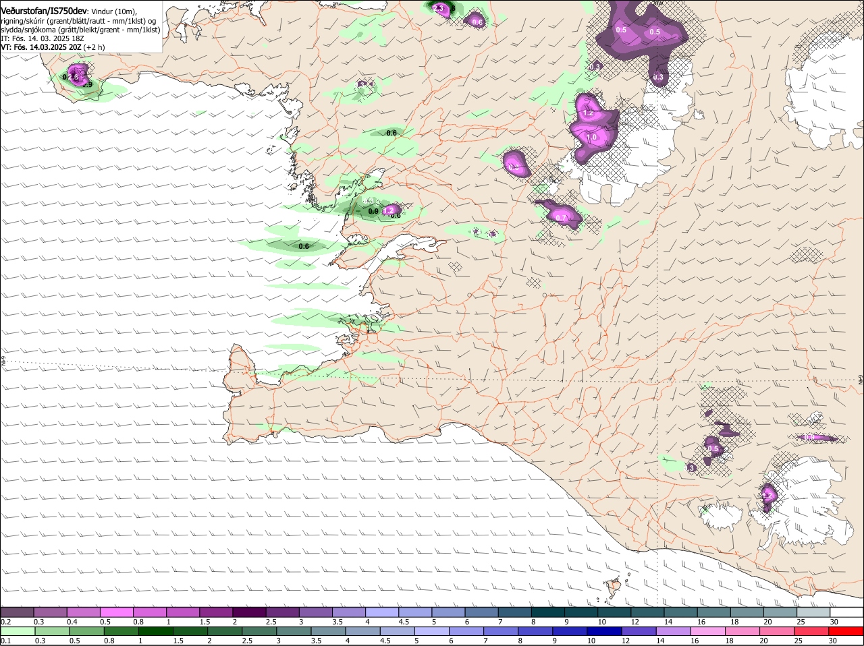Select upper legend swatch starting at 0.4

click(x=83, y=612)
